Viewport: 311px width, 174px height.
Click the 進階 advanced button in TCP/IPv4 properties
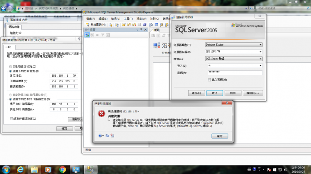75,119
